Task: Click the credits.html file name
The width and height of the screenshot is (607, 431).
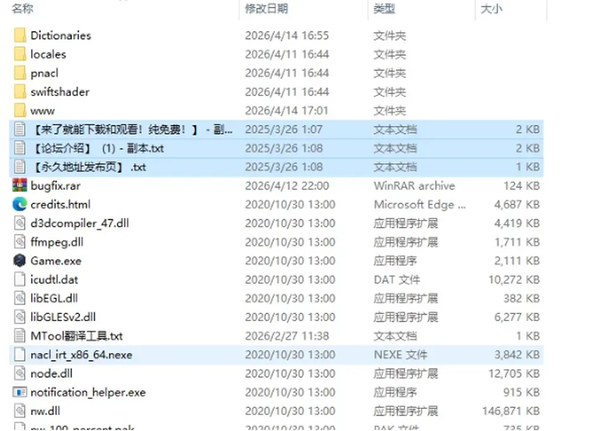Action: 61,205
